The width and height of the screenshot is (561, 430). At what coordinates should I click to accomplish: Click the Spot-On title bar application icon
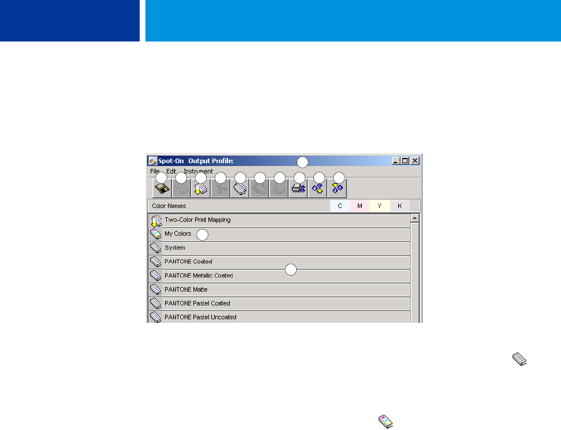point(153,161)
